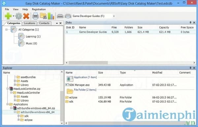Viewport: 198px width, 127px height.
Task: Select the All Categories (1) item
Action: tap(28, 30)
